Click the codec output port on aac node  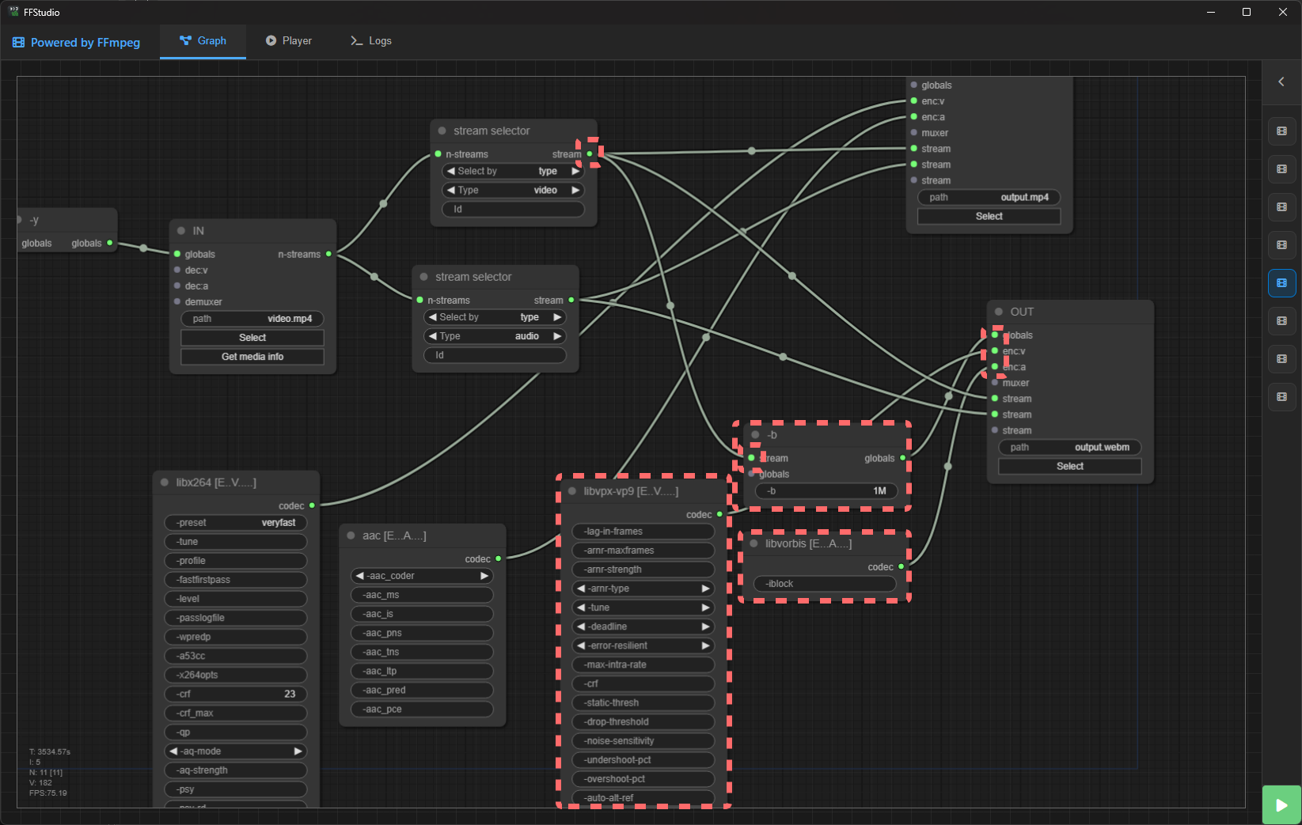tap(498, 558)
